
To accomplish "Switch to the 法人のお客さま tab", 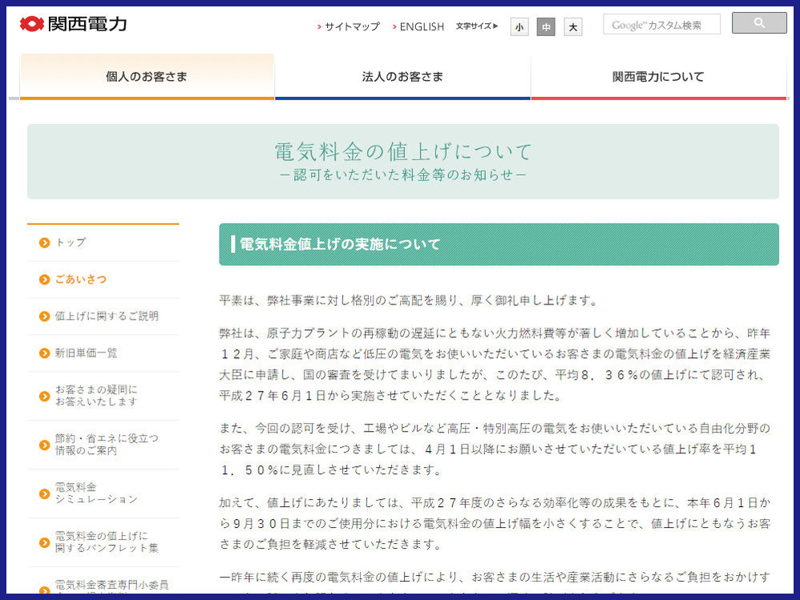I will click(402, 77).
